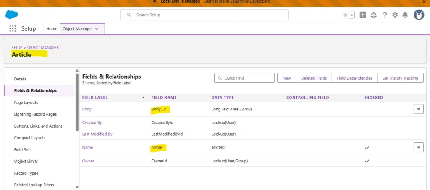
Task: Select Page Layouts in the sidebar
Action: (26, 103)
